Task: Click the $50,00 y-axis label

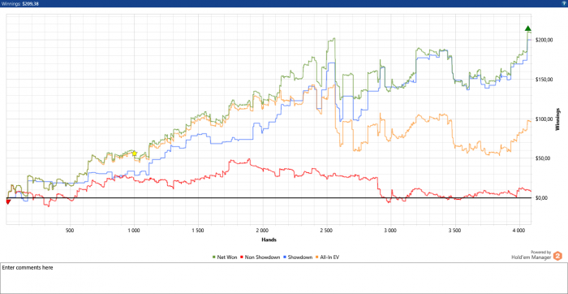Action: (x=543, y=158)
